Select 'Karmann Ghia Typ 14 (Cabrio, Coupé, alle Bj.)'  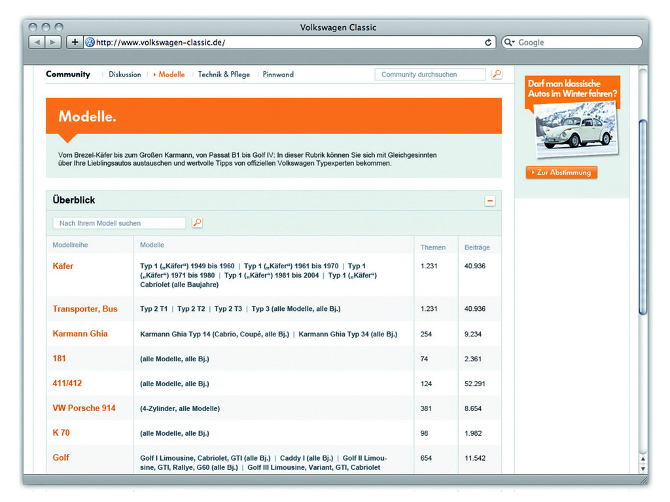[x=215, y=334]
